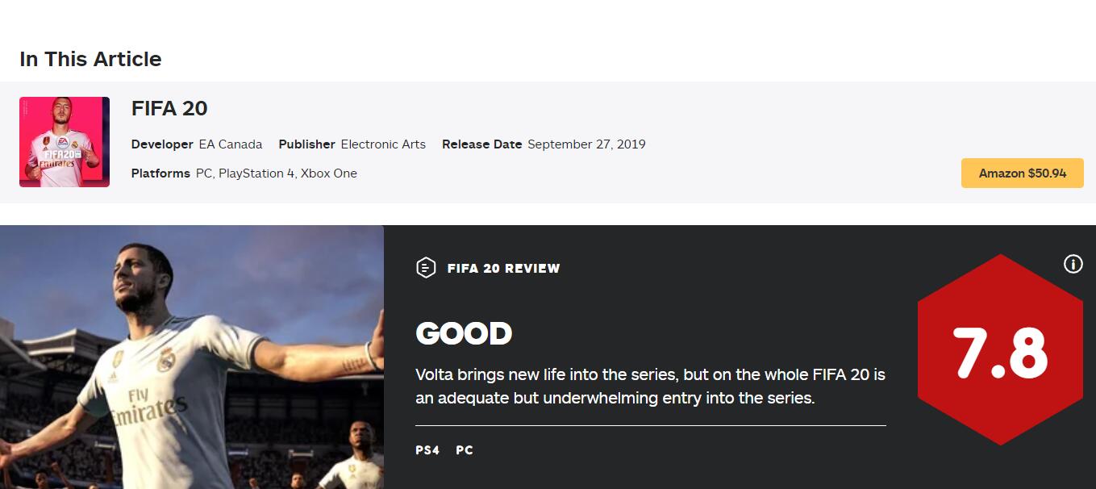Viewport: 1096px width, 489px height.
Task: Open the Electronic Arts publisher link
Action: point(383,144)
